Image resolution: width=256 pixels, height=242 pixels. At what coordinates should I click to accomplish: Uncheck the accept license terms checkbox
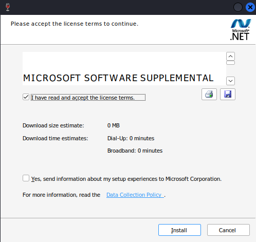26,97
